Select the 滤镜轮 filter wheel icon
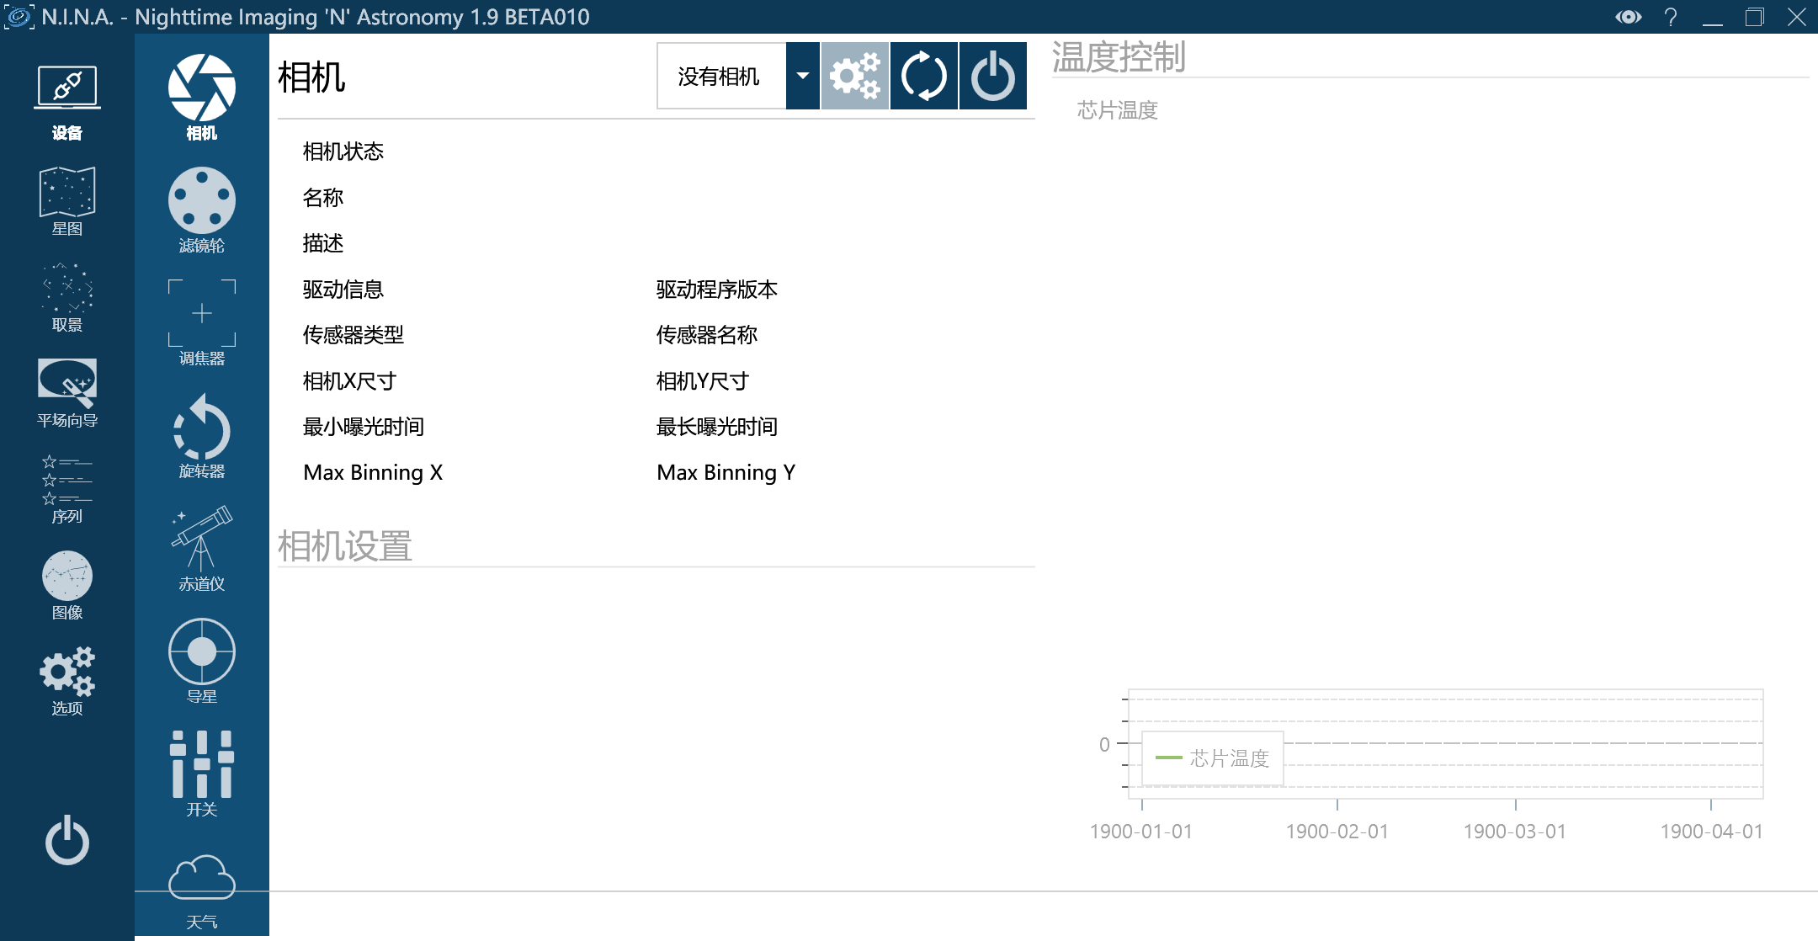 [x=202, y=210]
